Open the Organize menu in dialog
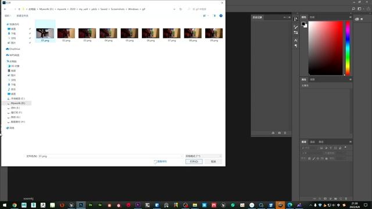 pyautogui.click(x=8, y=16)
